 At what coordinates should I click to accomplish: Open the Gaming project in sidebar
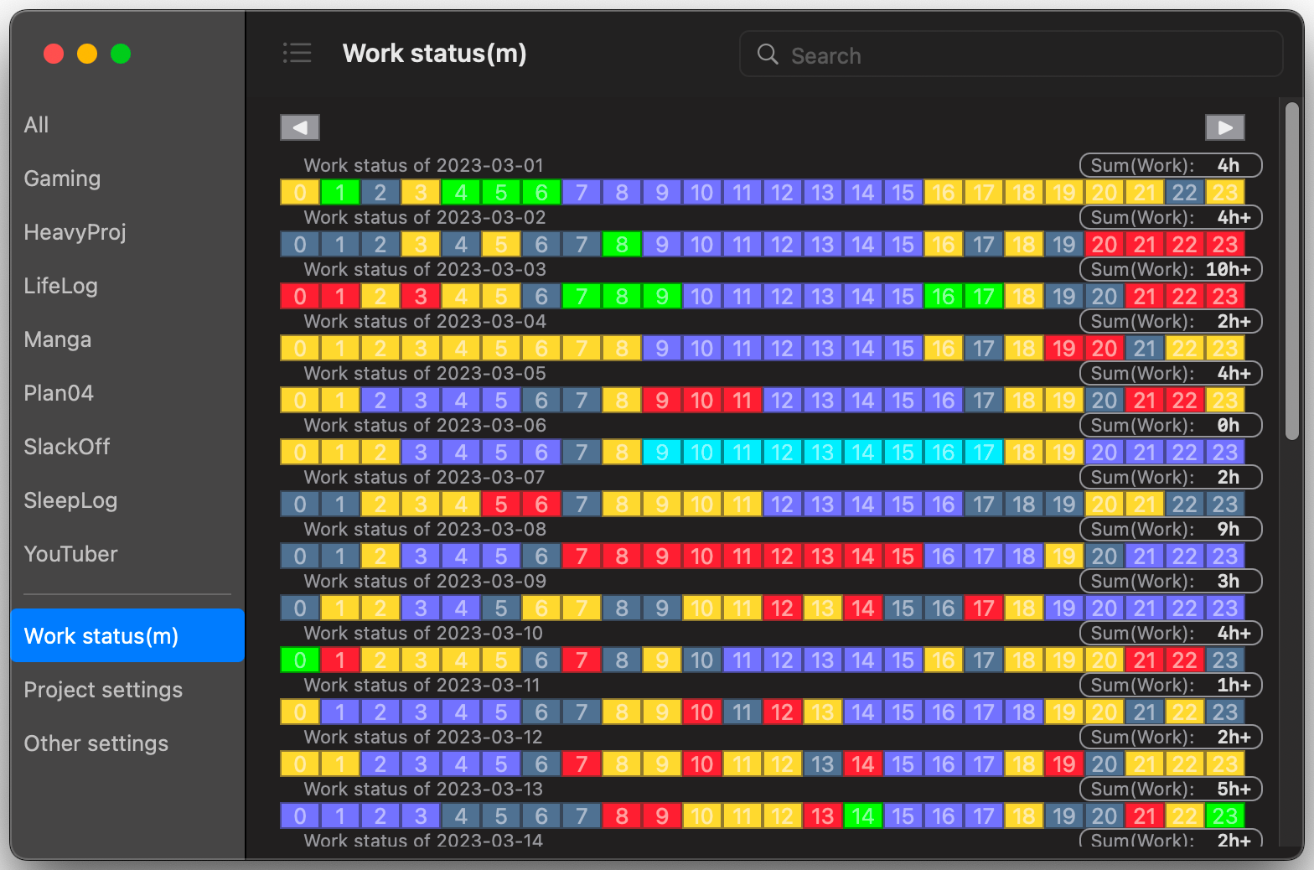coord(62,179)
